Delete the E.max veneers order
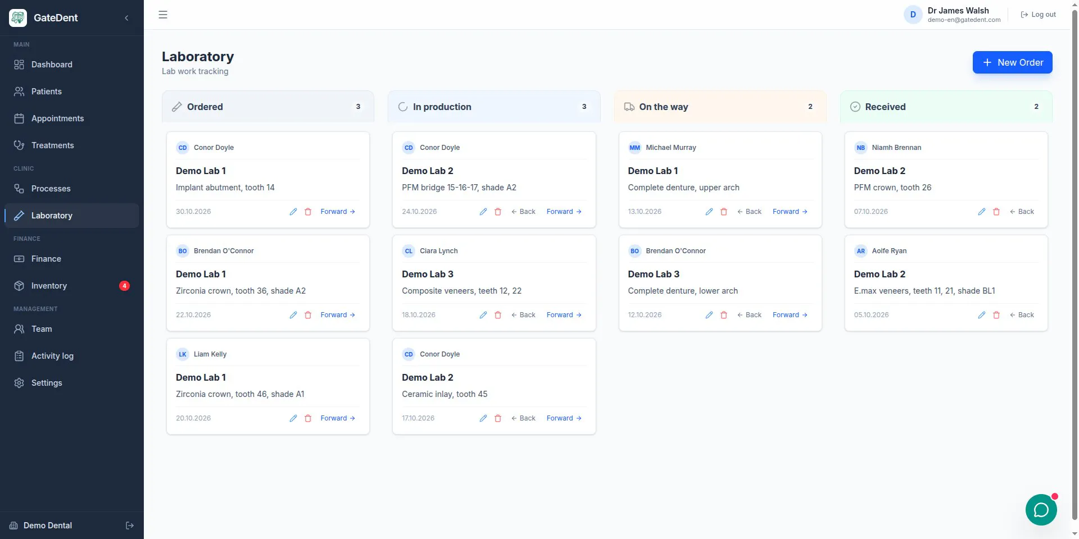1079x539 pixels. click(x=996, y=315)
